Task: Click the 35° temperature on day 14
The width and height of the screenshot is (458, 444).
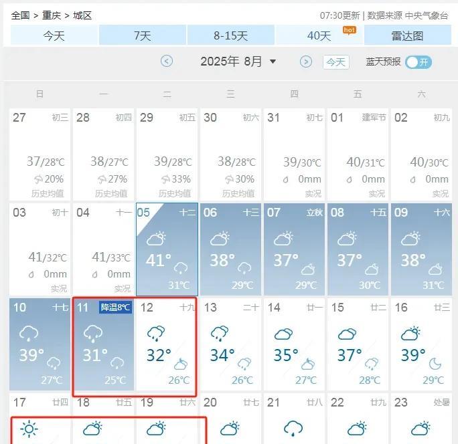Action: point(287,355)
